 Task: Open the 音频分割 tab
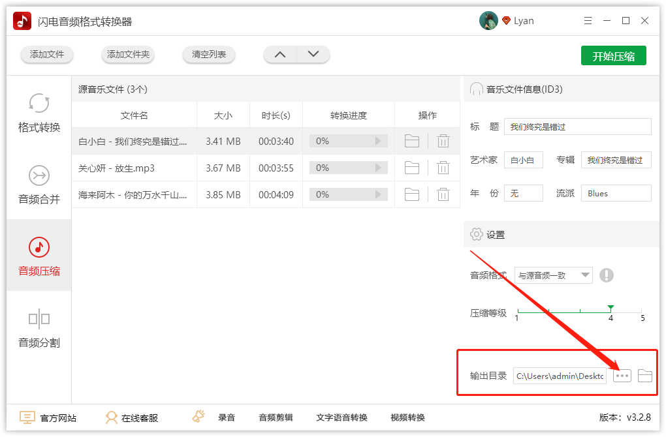click(x=39, y=327)
